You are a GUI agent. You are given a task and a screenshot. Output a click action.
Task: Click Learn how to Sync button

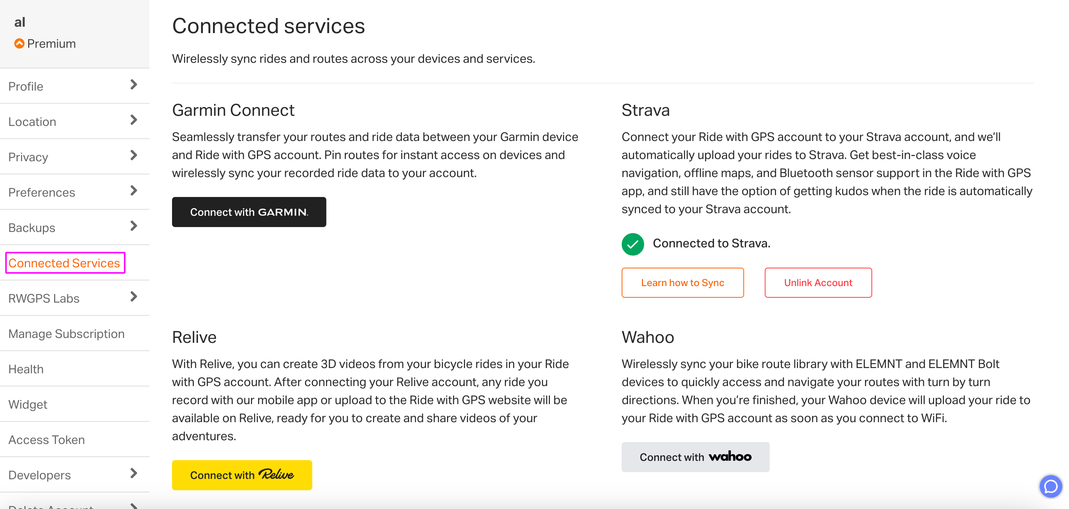[682, 283]
